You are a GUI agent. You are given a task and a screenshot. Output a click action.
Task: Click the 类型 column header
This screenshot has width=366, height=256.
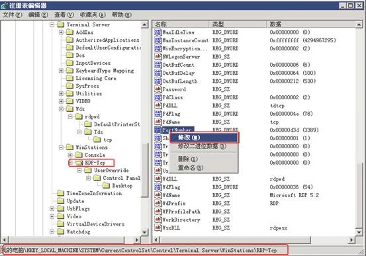238,24
